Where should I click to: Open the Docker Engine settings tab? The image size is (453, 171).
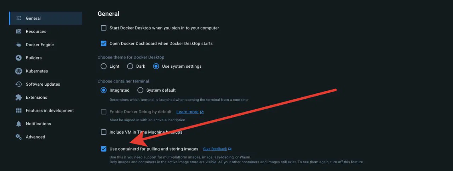pos(40,45)
